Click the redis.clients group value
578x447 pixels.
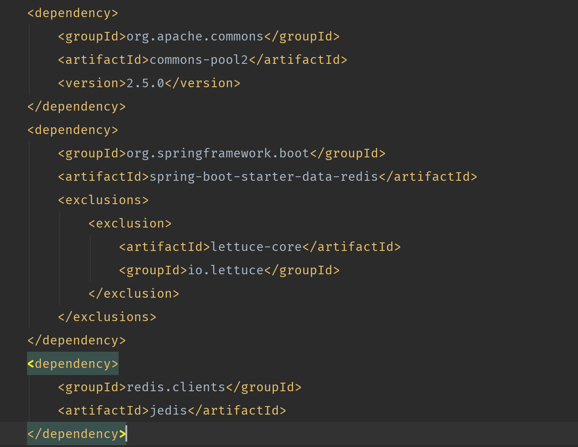[x=176, y=387]
